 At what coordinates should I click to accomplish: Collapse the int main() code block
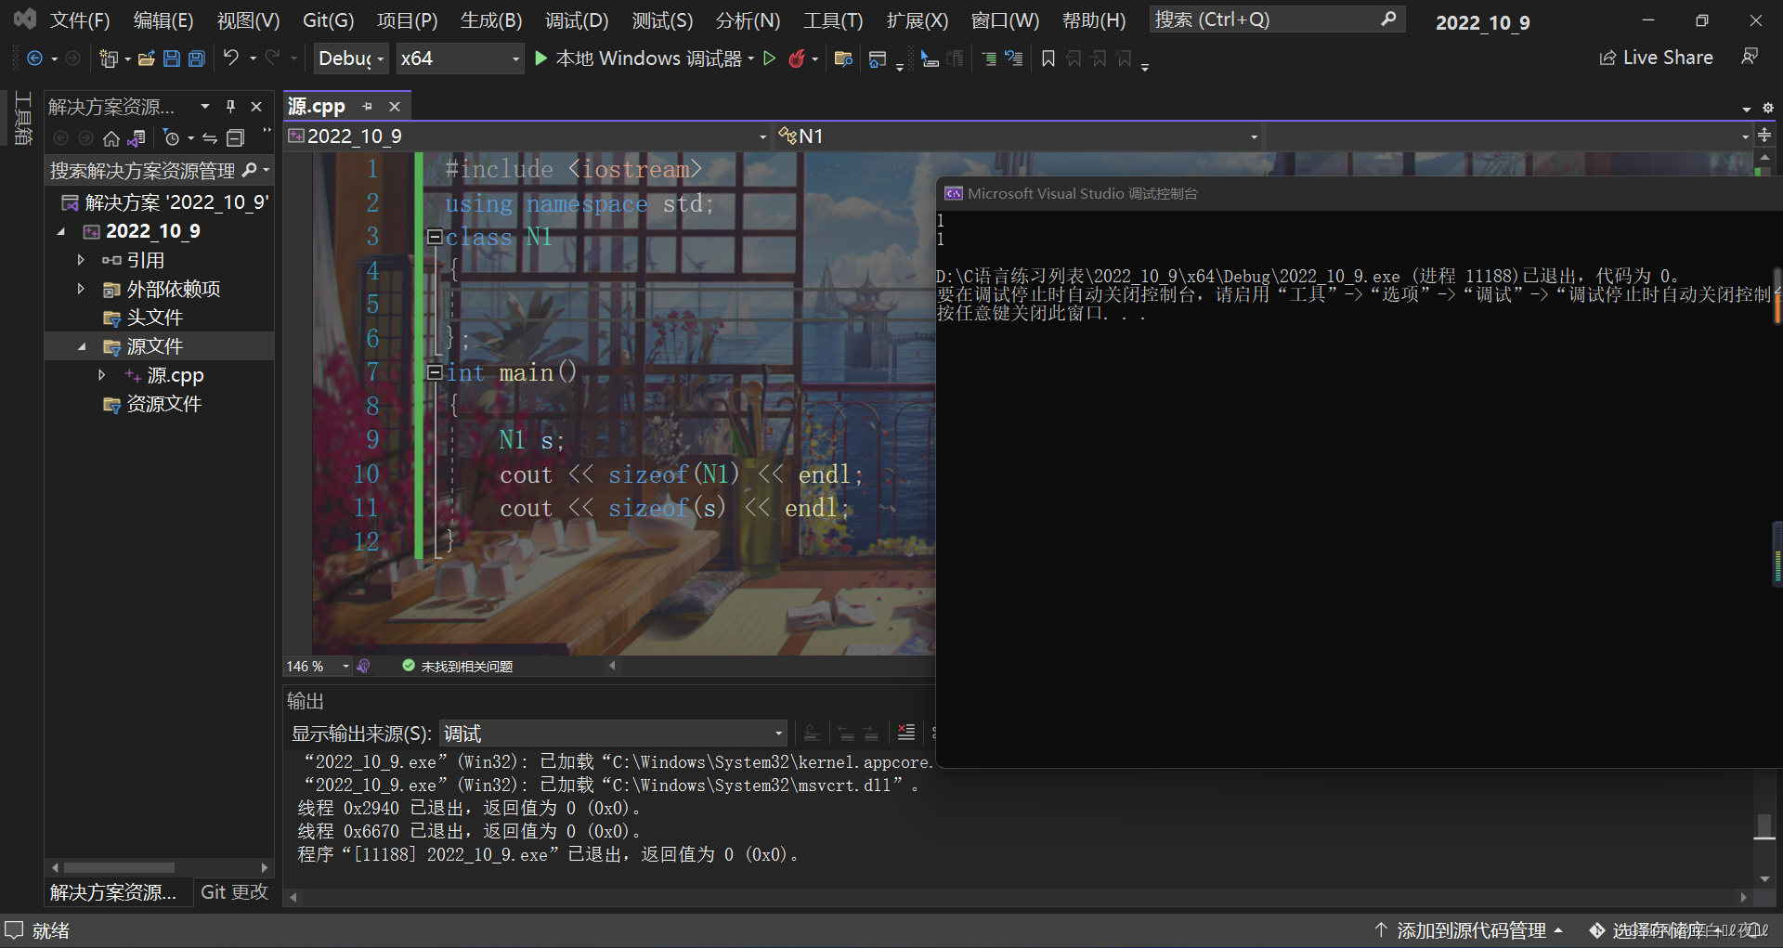coord(434,372)
